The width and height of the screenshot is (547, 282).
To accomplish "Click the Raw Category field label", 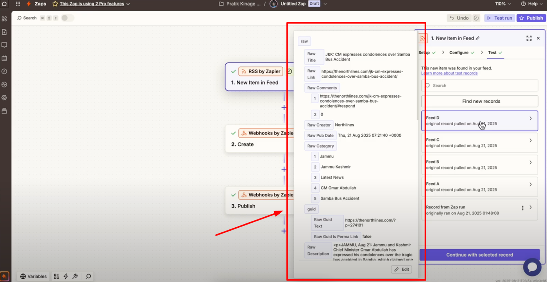I will pos(320,146).
